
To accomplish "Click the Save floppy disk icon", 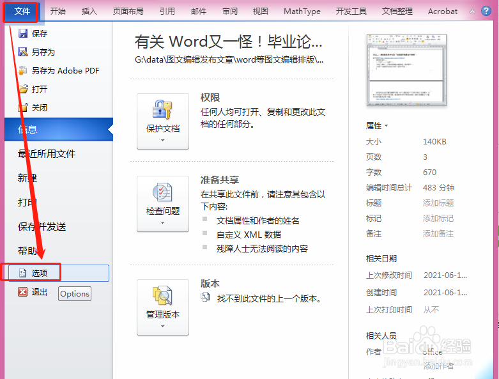I will click(x=22, y=33).
